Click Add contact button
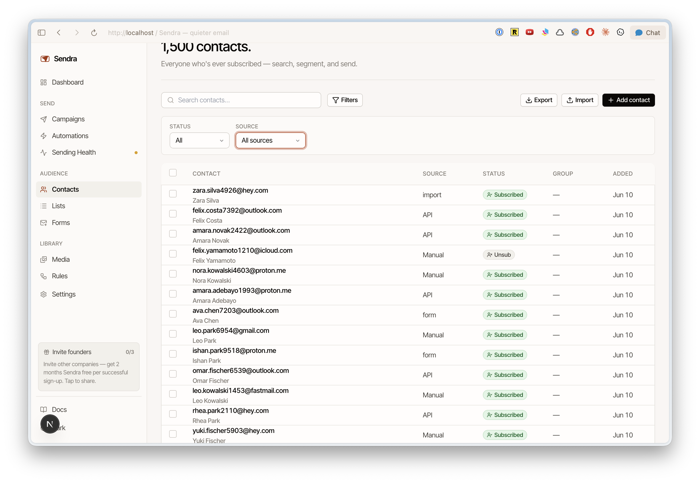 click(628, 100)
